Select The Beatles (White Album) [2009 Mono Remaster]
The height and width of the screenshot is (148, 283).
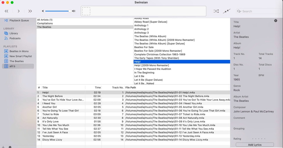click(x=182, y=40)
